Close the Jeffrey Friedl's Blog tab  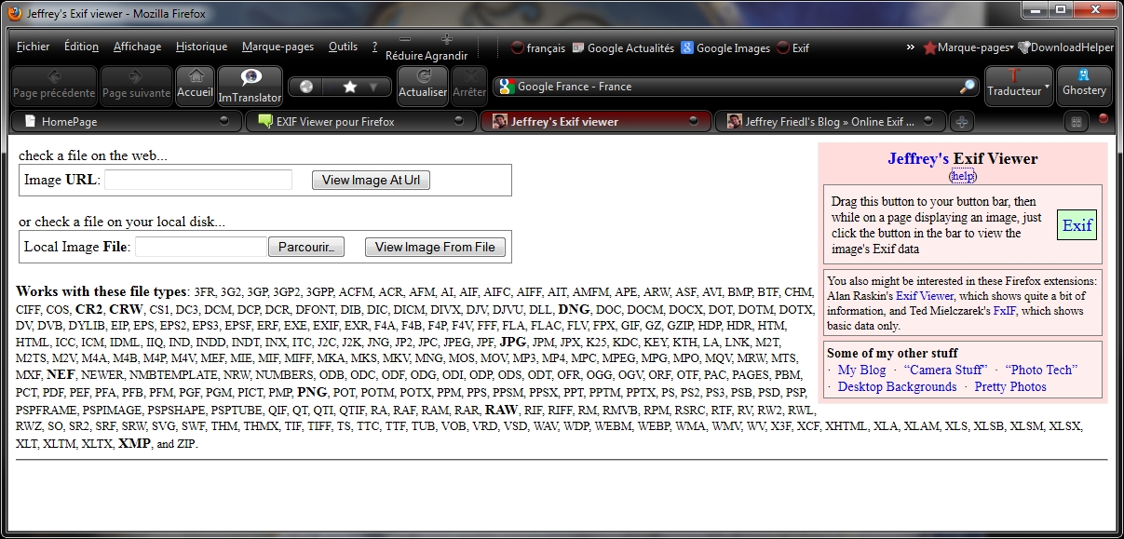(x=928, y=121)
